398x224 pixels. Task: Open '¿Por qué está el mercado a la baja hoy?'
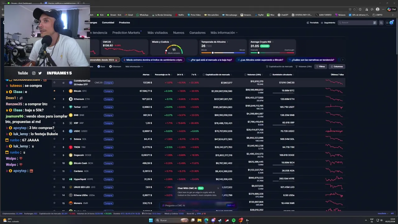(x=210, y=60)
